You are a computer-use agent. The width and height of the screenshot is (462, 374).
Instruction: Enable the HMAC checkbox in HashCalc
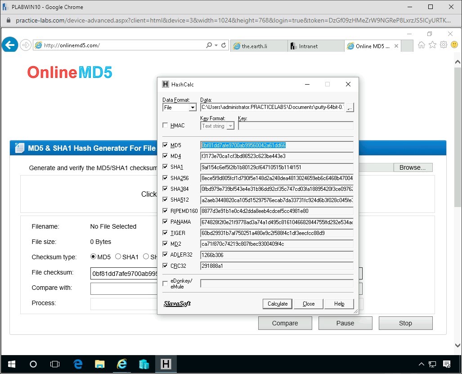(x=165, y=125)
